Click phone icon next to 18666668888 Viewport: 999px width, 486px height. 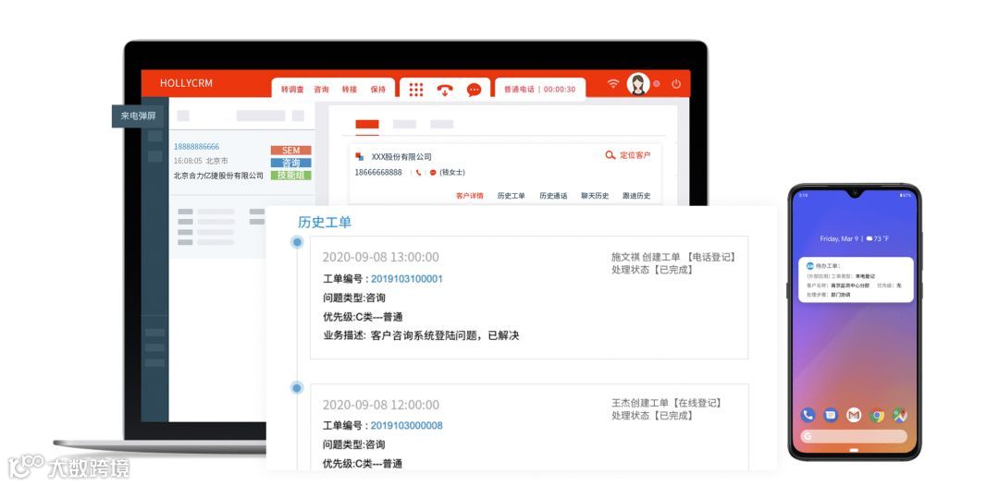coord(419,173)
